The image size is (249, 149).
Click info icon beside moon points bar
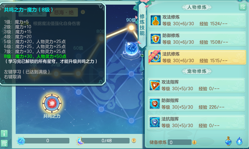[134, 141]
